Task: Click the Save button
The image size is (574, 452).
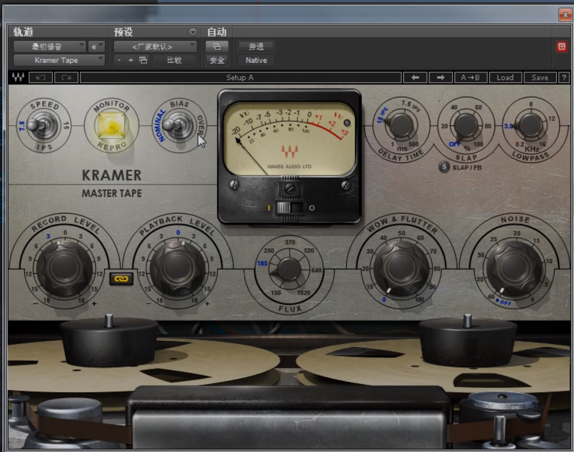Action: (x=539, y=78)
